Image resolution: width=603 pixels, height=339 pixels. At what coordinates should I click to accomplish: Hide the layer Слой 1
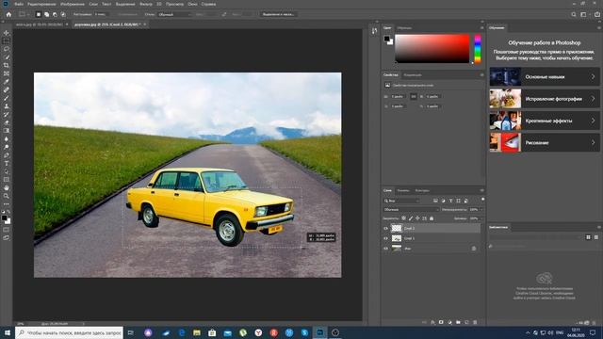coord(385,238)
